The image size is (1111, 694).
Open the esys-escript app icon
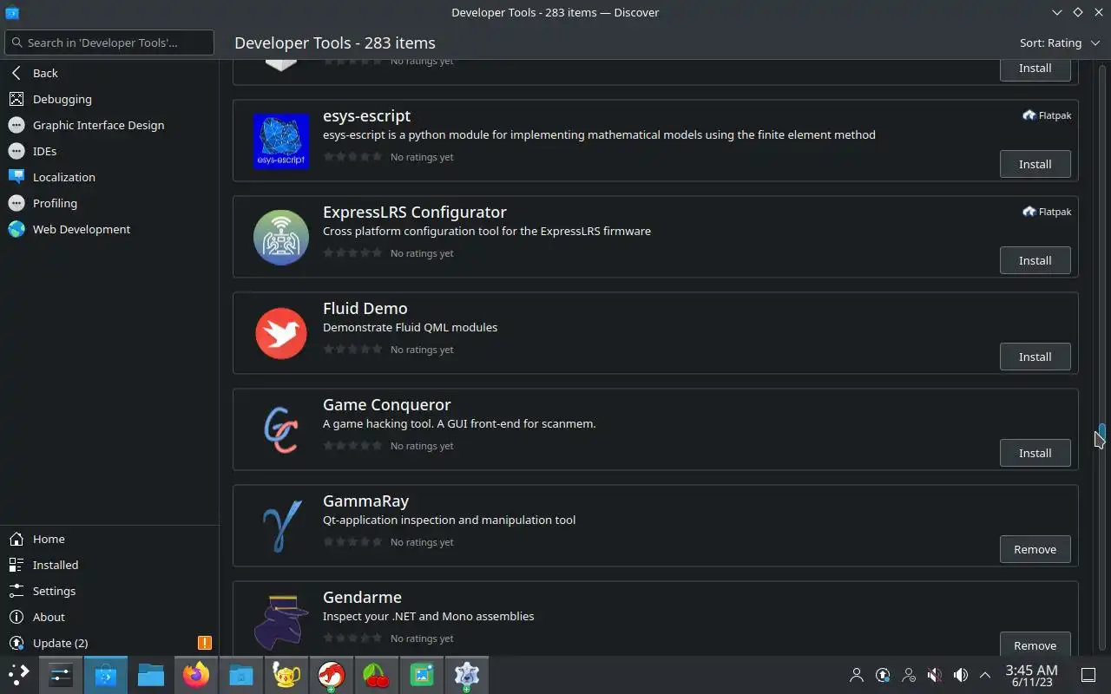tap(281, 141)
